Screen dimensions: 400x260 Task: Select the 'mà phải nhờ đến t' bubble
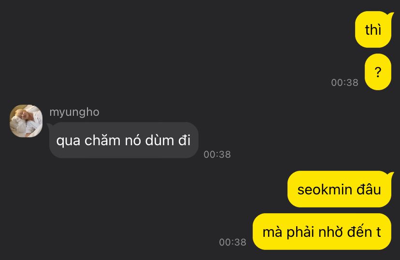(x=322, y=232)
